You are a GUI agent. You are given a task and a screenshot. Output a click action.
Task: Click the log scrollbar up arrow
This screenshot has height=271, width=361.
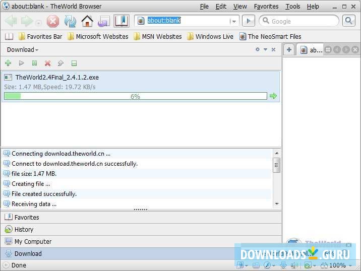[277, 153]
